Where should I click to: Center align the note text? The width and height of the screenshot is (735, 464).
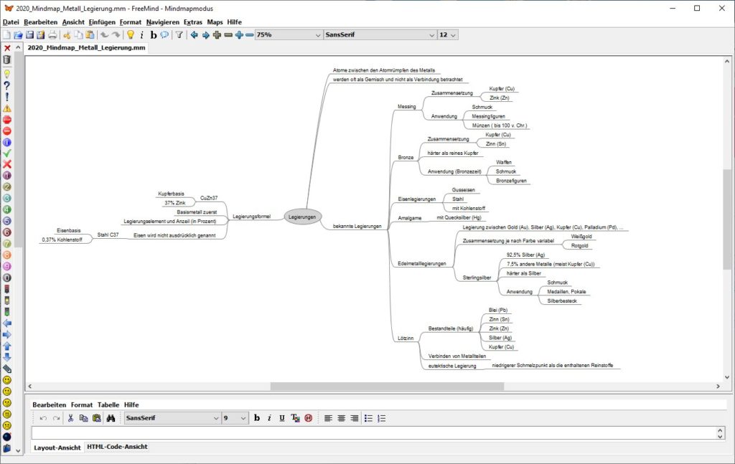click(x=341, y=418)
